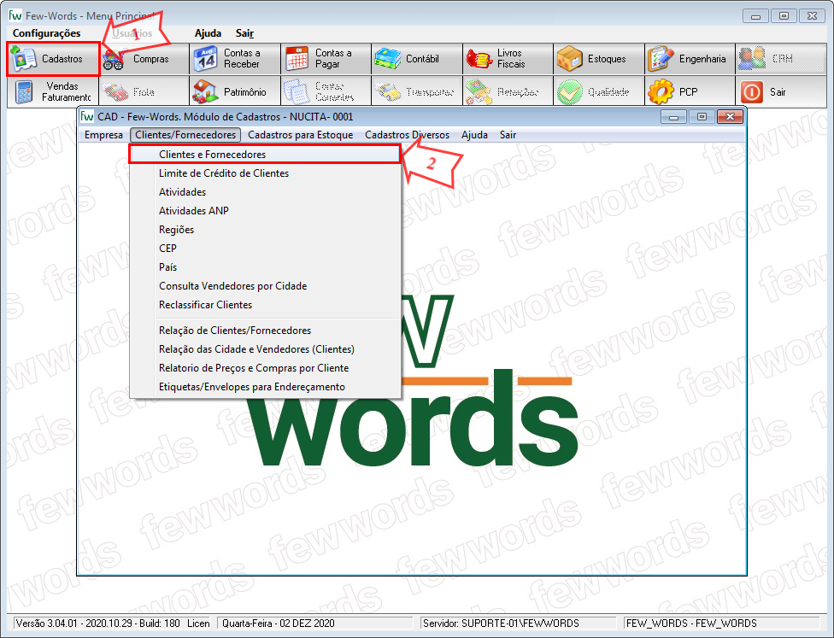Open the Usuários menu in main window
This screenshot has height=638, width=834.
pos(132,33)
